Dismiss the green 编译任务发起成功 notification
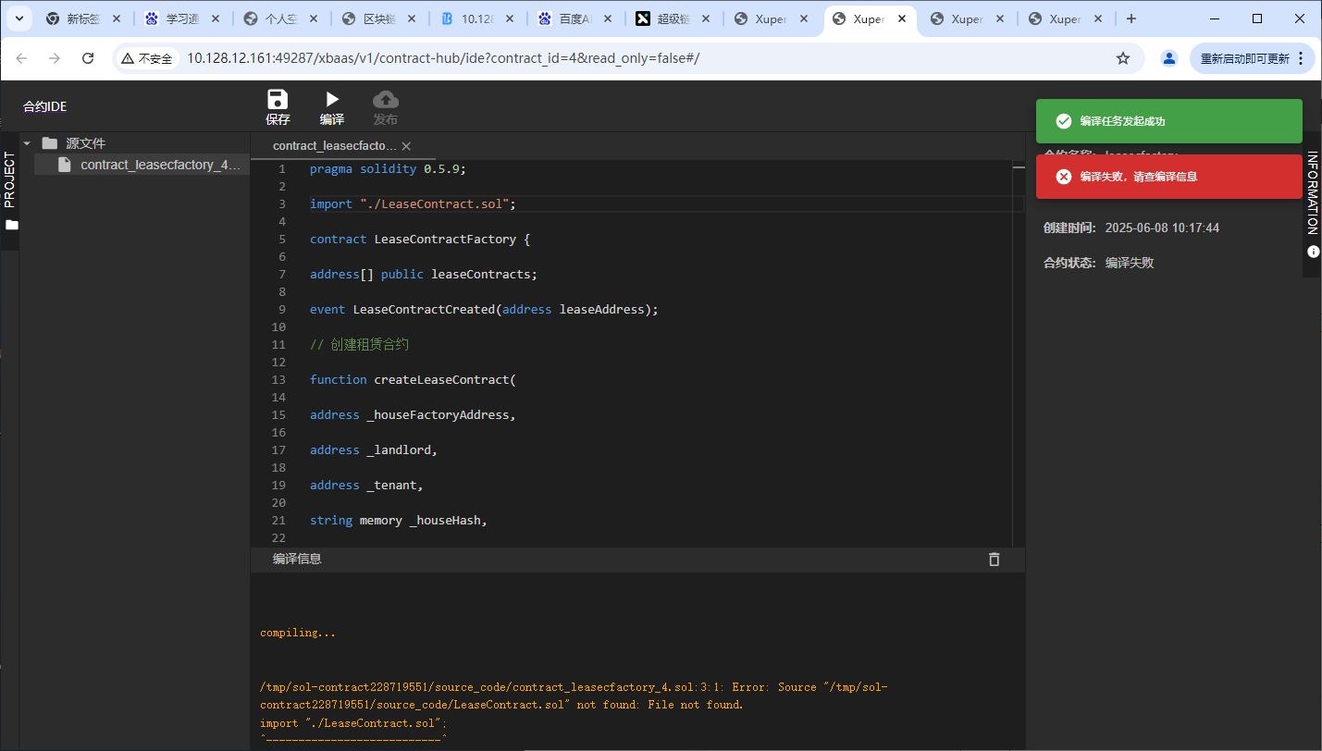This screenshot has height=751, width=1322. point(1169,121)
